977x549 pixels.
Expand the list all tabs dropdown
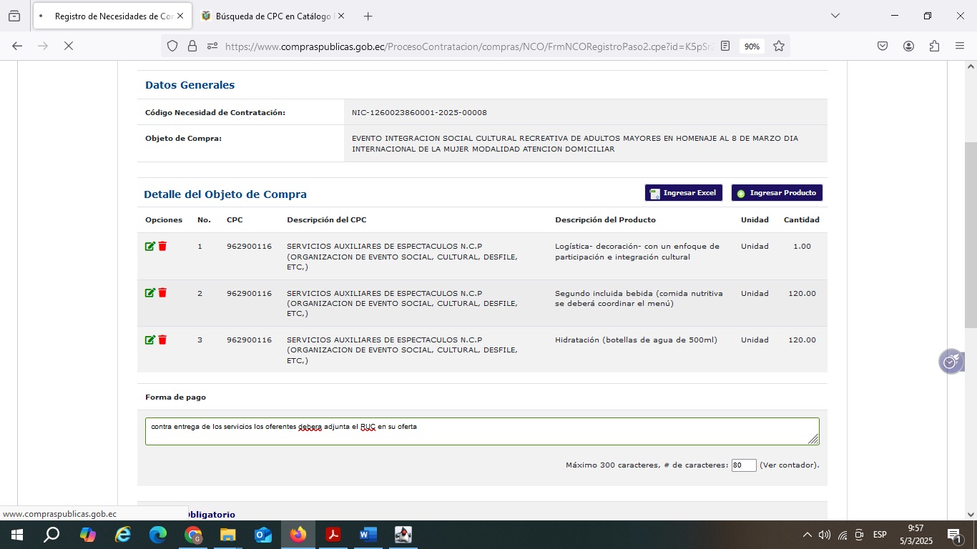pos(835,16)
